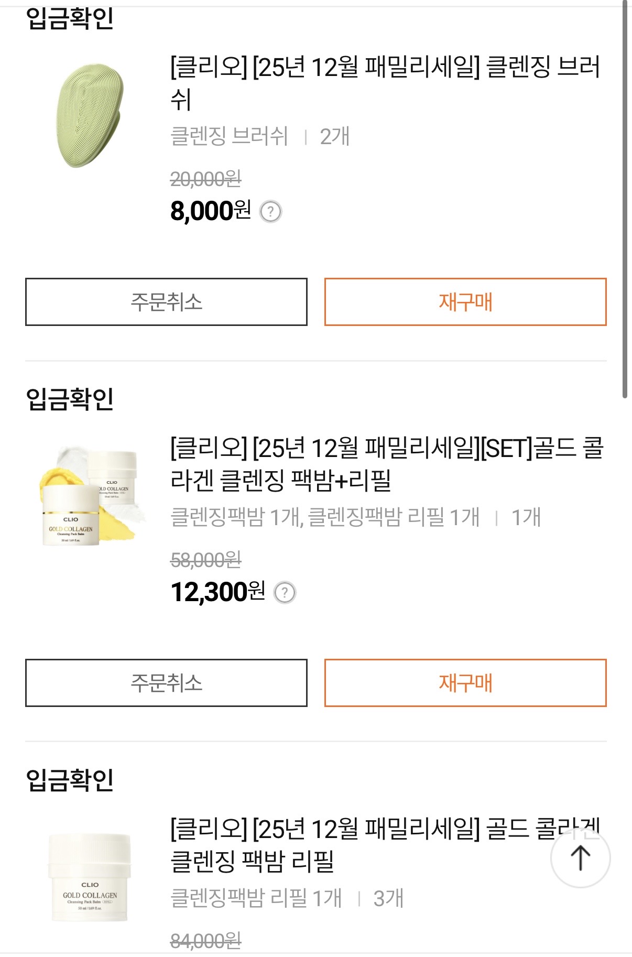Viewport: 632px width, 957px height.
Task: Tap the crossed-out 58,000원 original price
Action: [206, 560]
